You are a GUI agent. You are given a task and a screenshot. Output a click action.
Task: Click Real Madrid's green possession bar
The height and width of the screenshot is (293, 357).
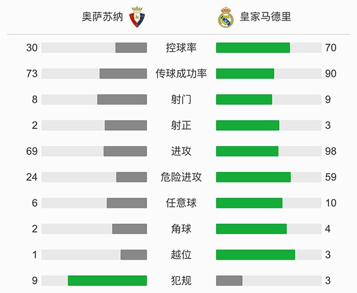(x=253, y=48)
